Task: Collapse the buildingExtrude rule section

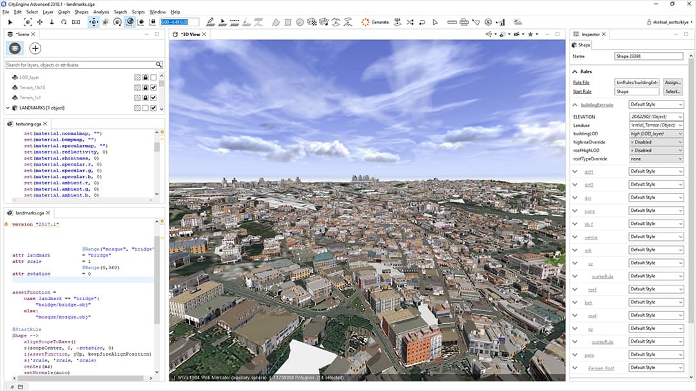Action: pos(575,105)
